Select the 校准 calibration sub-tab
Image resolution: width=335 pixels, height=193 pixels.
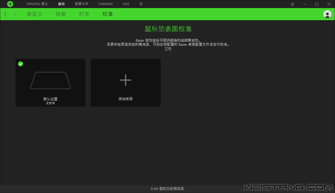(x=108, y=14)
